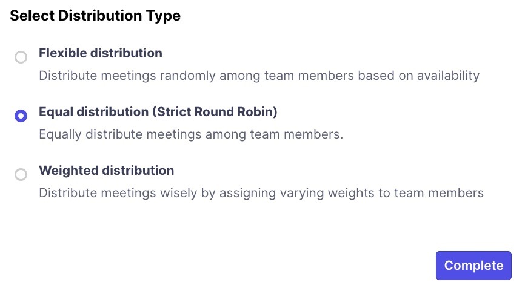Viewport: 525px width, 288px height.
Task: Click the "Flexible distribution" label text
Action: [x=101, y=53]
